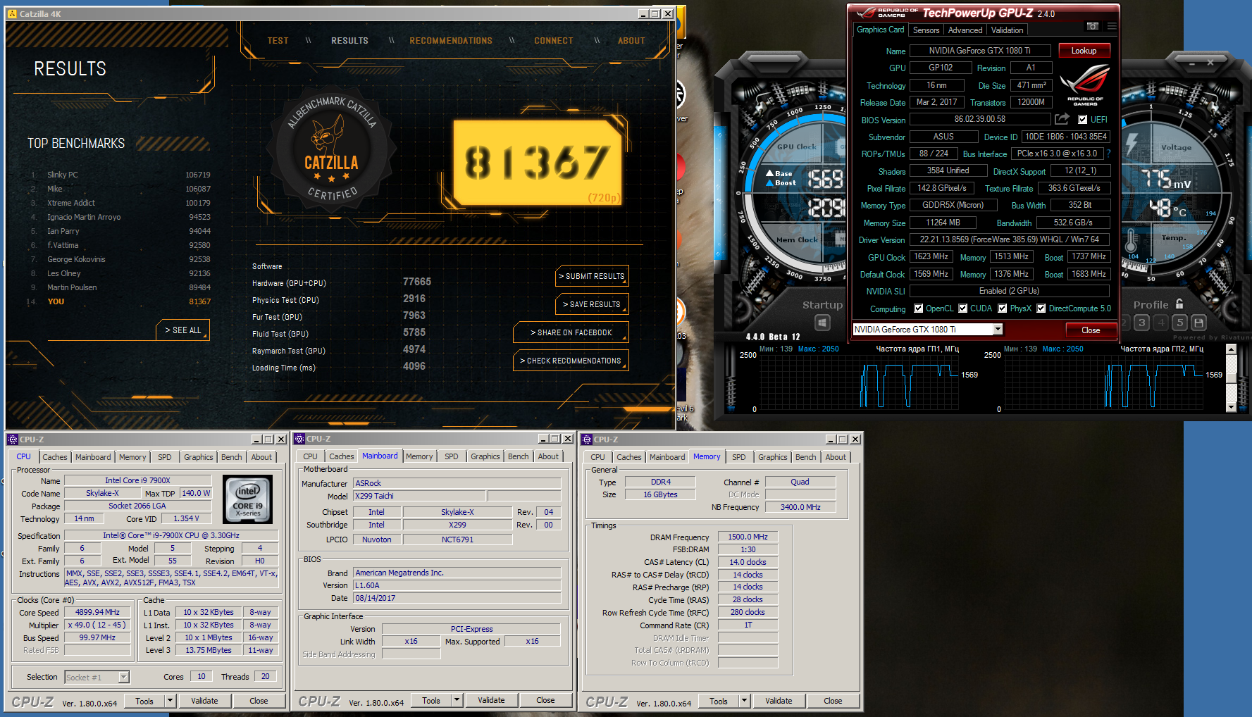Screen dimensions: 1252x717
Task: Click the Afterburner save profile floppy icon
Action: coord(1198,323)
